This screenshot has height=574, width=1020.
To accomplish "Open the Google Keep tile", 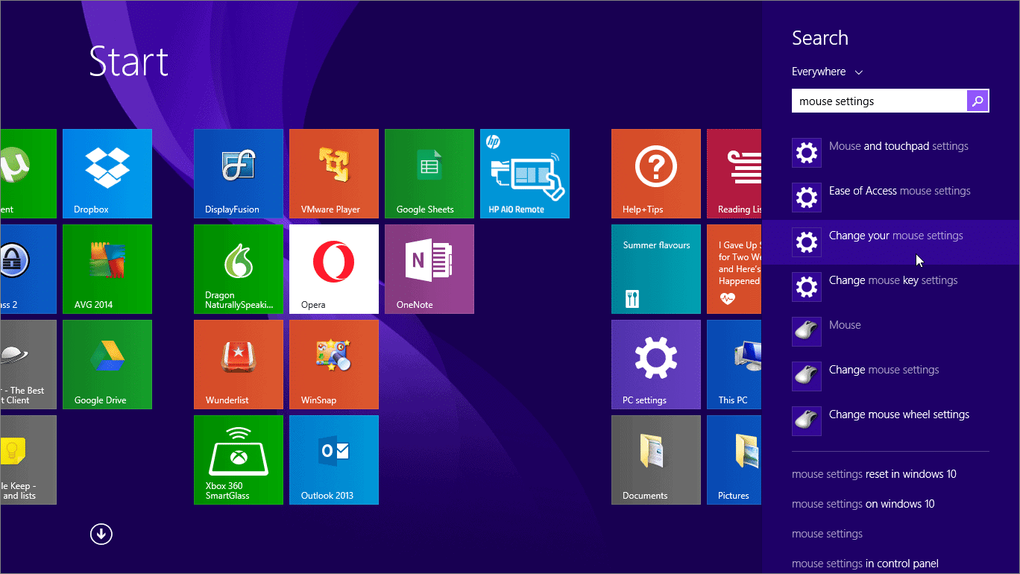I will point(28,460).
